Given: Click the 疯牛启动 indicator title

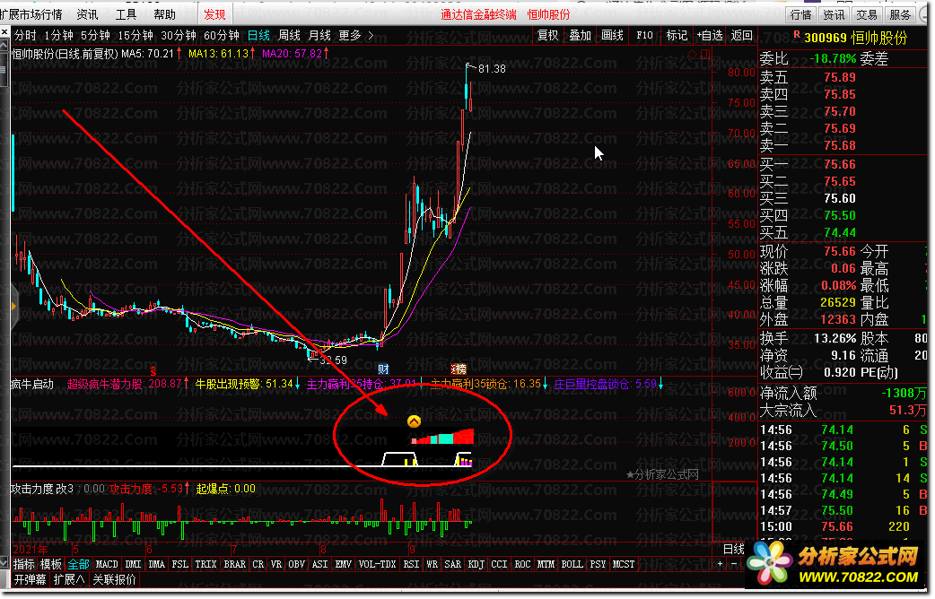Looking at the screenshot, I should tap(32, 385).
